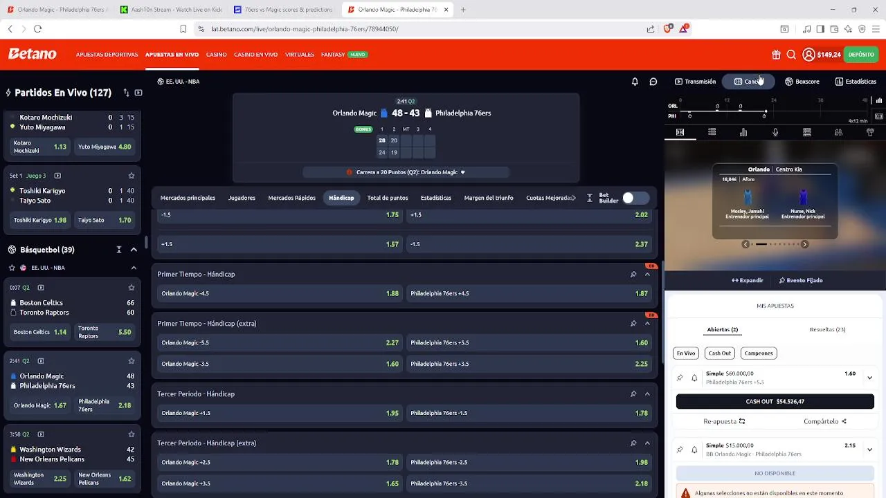This screenshot has height=498, width=886.
Task: Open the Mercados principales tab
Action: click(x=188, y=198)
